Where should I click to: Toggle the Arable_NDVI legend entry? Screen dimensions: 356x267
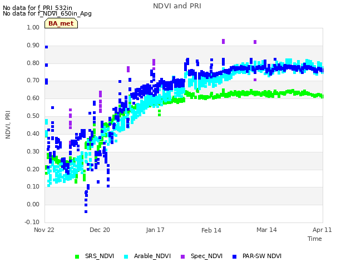(x=147, y=256)
